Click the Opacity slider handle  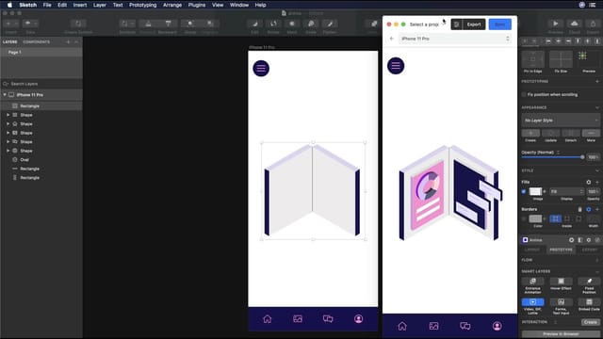[582, 157]
